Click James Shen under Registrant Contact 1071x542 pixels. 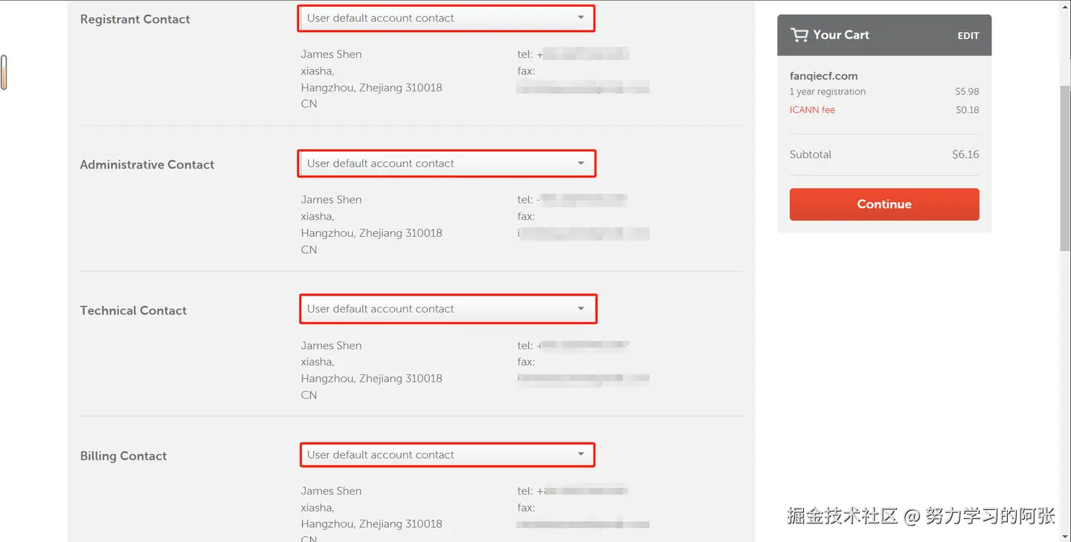(331, 54)
